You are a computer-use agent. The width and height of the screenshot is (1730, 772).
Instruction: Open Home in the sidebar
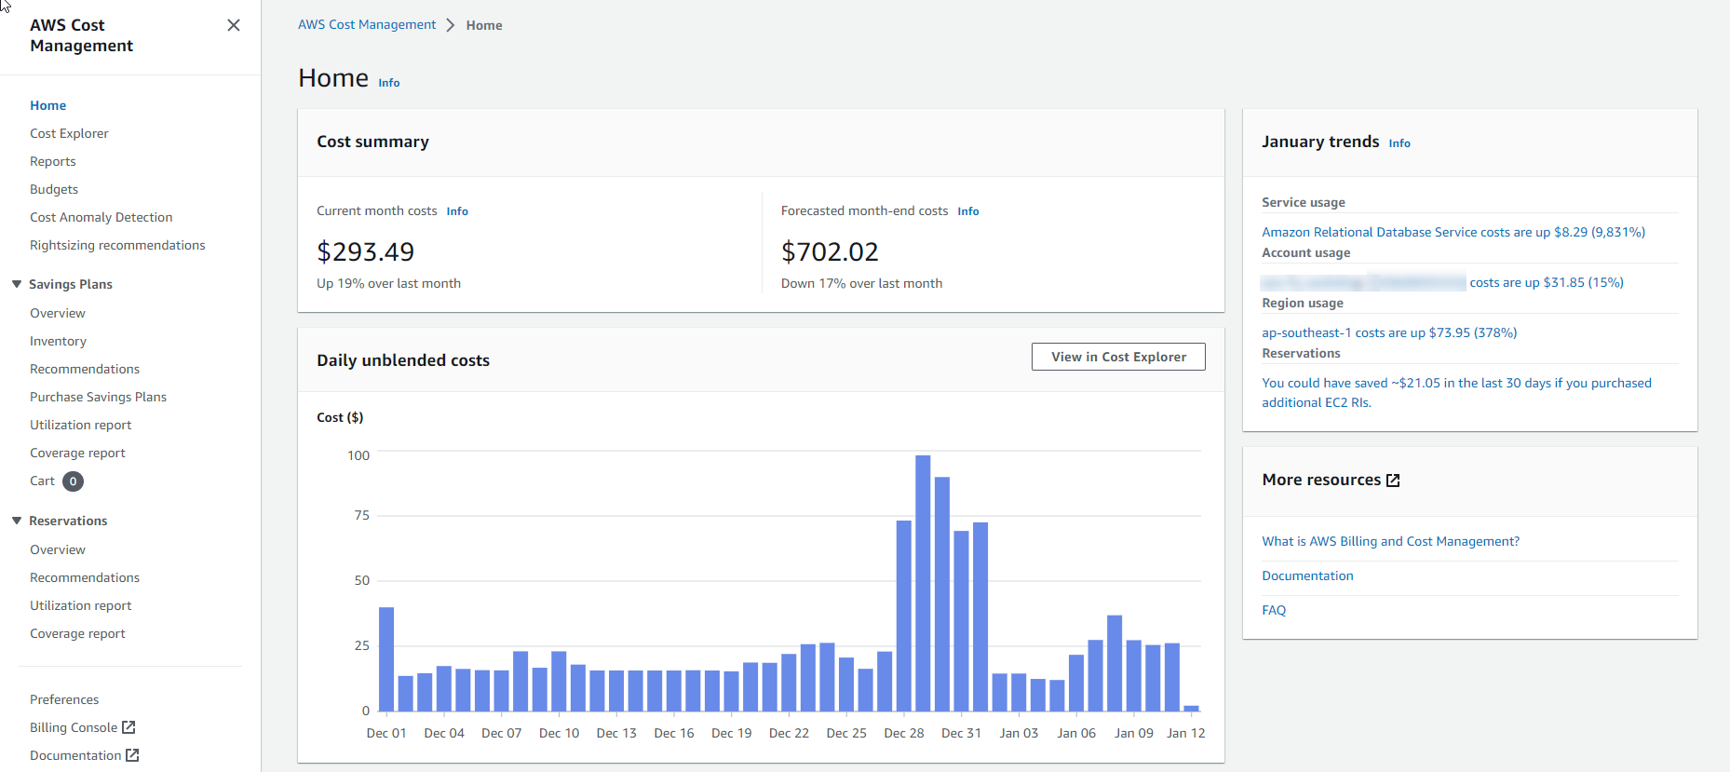coord(47,105)
